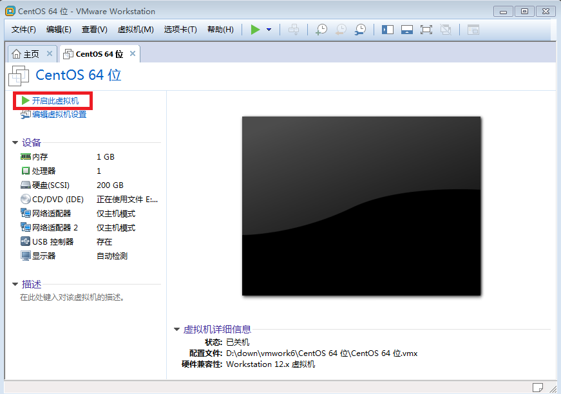Click the black VM screen preview
561x394 pixels.
[x=361, y=206]
